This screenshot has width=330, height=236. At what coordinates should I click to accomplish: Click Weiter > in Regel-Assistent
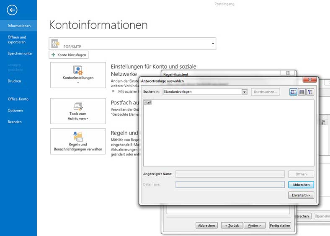tap(255, 226)
